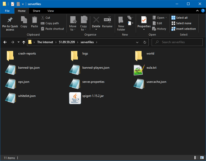Click 51.89.59.209 in the address path

click(x=67, y=42)
